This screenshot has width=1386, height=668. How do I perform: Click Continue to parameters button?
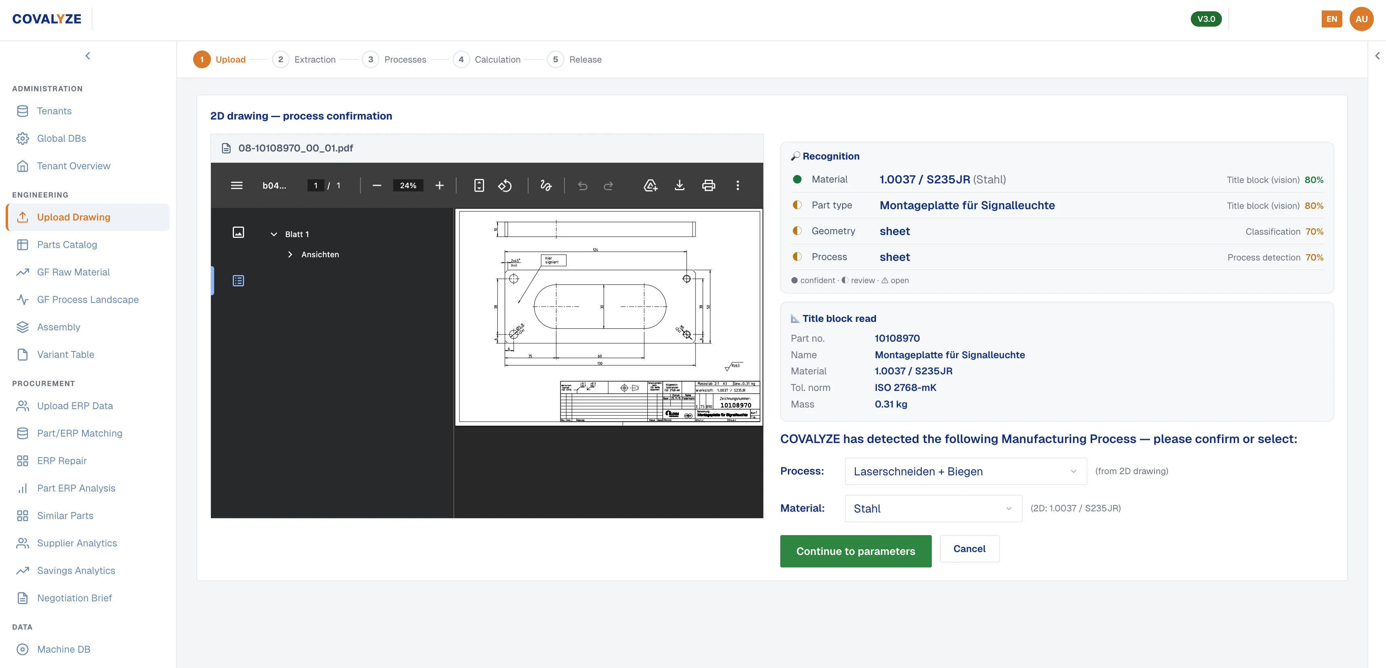coord(855,551)
